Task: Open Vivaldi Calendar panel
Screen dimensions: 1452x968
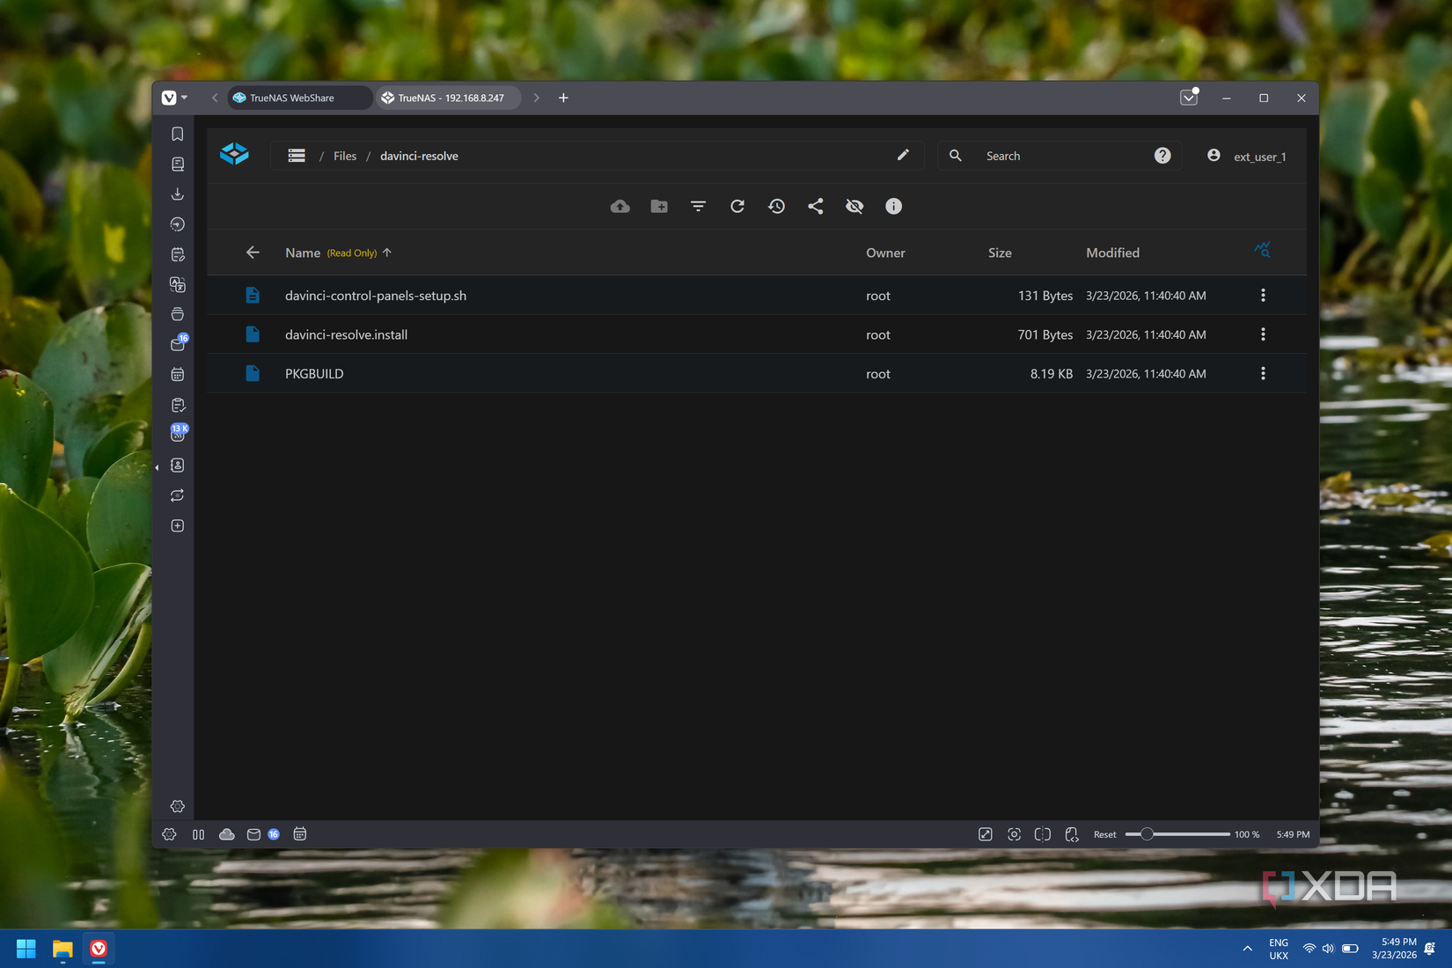Action: point(177,375)
